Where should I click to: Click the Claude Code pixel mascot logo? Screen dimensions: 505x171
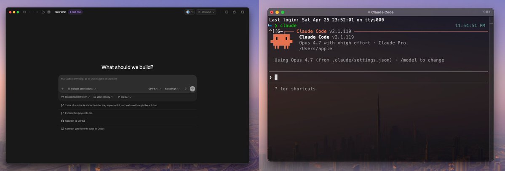[x=281, y=41]
